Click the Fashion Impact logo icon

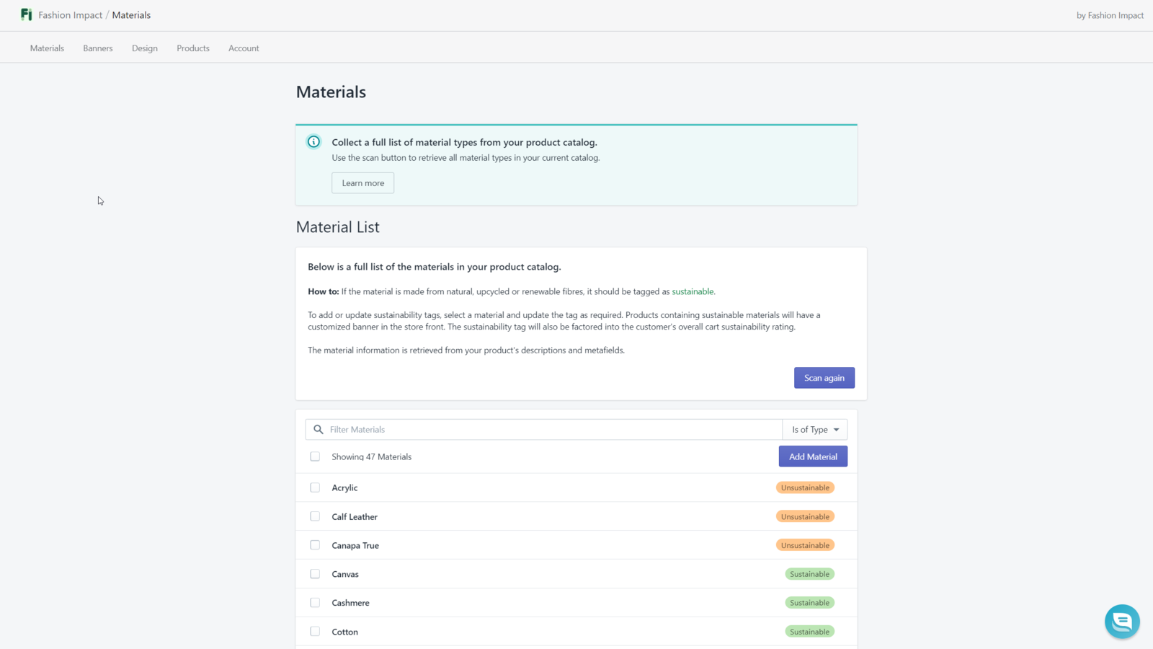tap(27, 14)
